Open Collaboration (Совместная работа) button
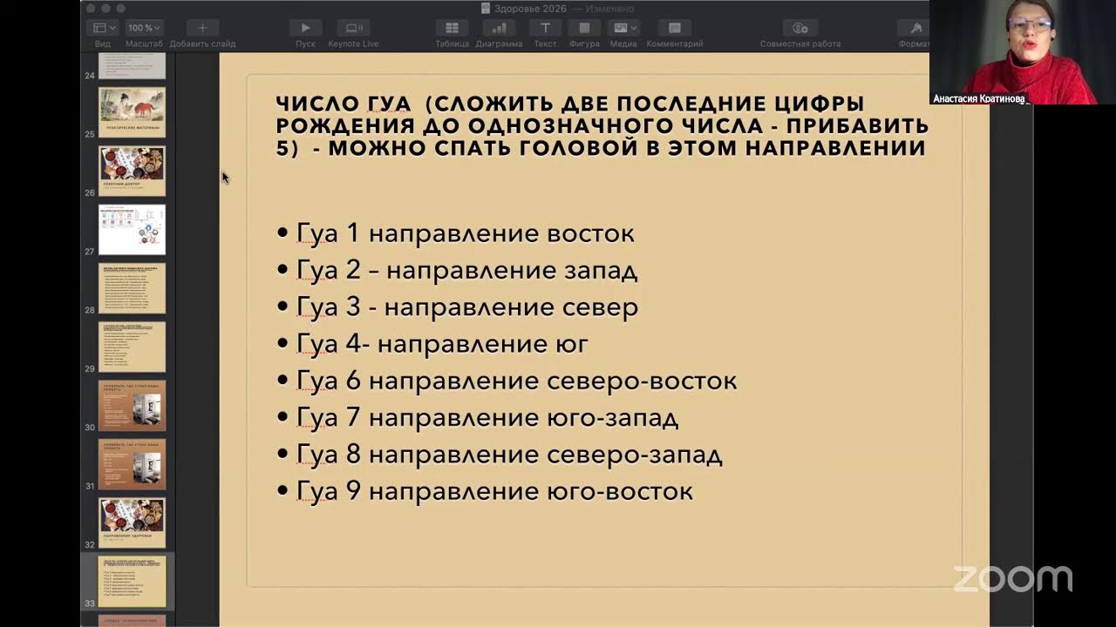The width and height of the screenshot is (1116, 627). [x=800, y=28]
